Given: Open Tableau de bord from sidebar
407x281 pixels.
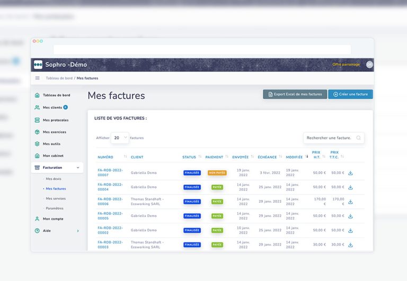Looking at the screenshot, I should pos(56,95).
